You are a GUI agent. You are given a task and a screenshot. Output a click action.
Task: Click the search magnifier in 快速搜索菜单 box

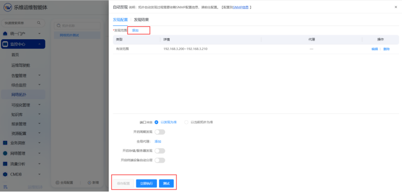pyautogui.click(x=39, y=23)
